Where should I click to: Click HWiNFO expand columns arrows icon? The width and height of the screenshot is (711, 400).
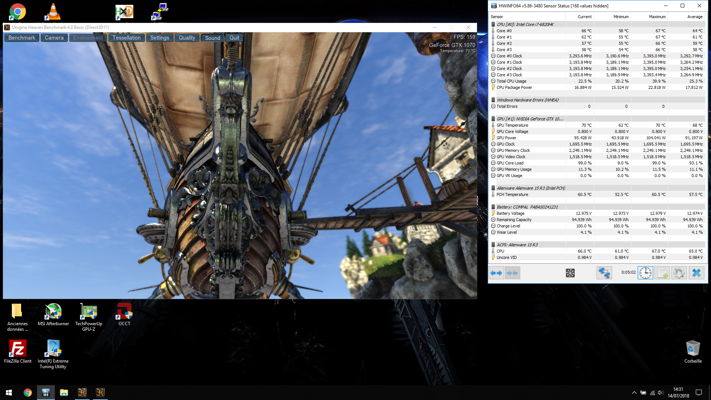pos(496,273)
